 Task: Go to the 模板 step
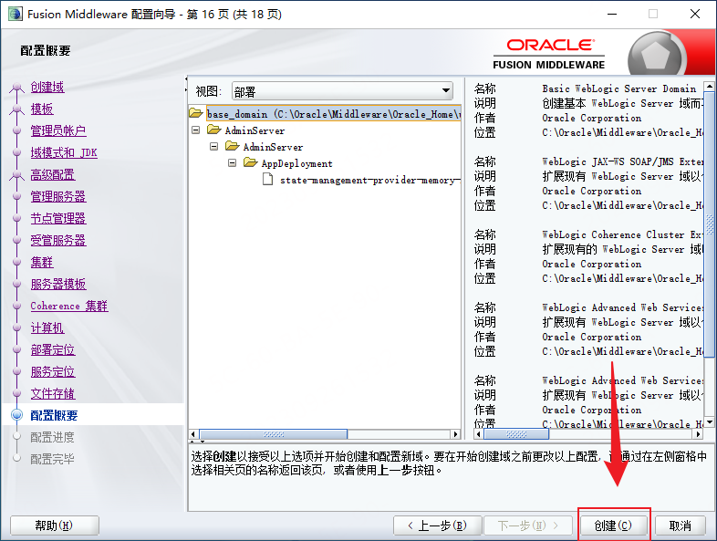42,109
